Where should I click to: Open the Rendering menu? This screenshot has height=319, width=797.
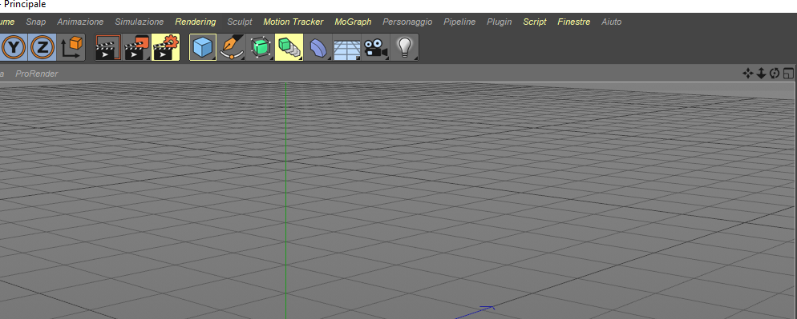coord(196,22)
